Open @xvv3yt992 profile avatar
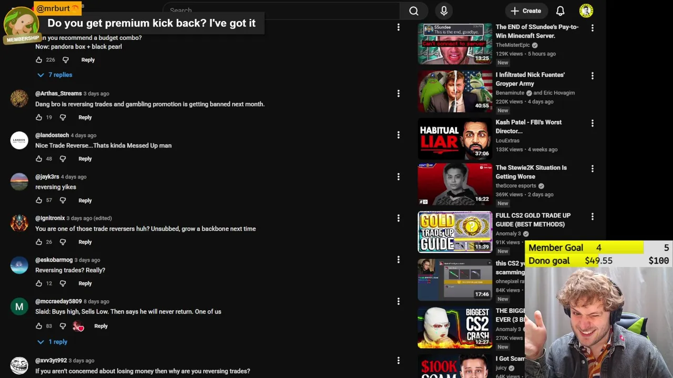 point(19,366)
